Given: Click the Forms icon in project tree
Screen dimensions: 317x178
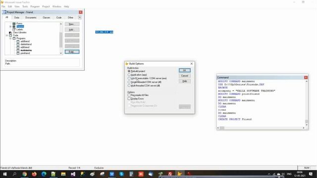Looking at the screenshot, I should pyautogui.click(x=14, y=24).
